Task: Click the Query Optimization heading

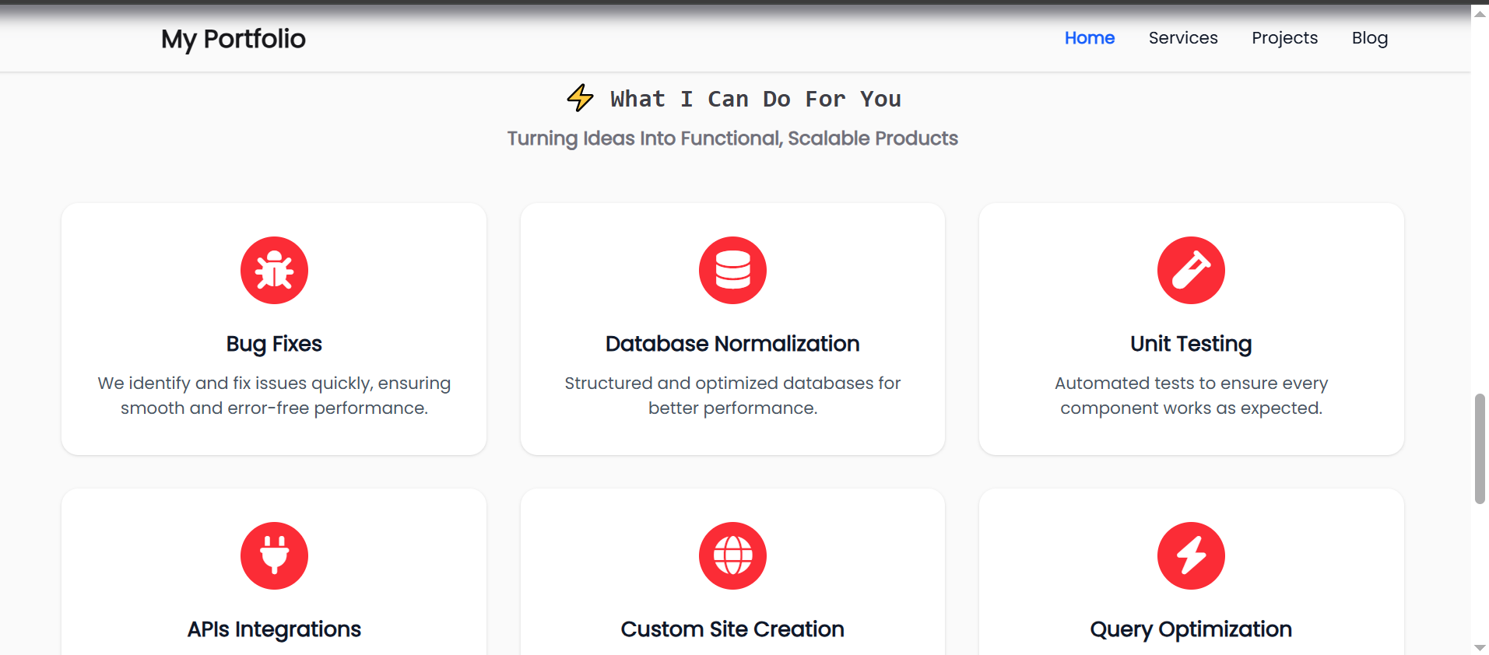Action: pos(1191,629)
